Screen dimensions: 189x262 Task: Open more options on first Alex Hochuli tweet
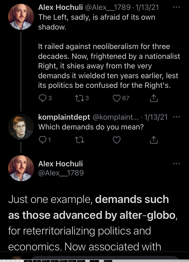pyautogui.click(x=176, y=7)
